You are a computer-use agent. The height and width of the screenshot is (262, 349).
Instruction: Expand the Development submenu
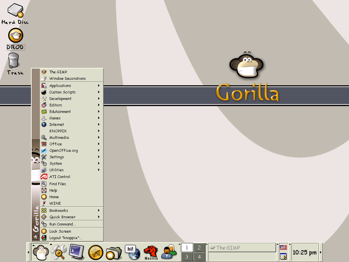72,99
